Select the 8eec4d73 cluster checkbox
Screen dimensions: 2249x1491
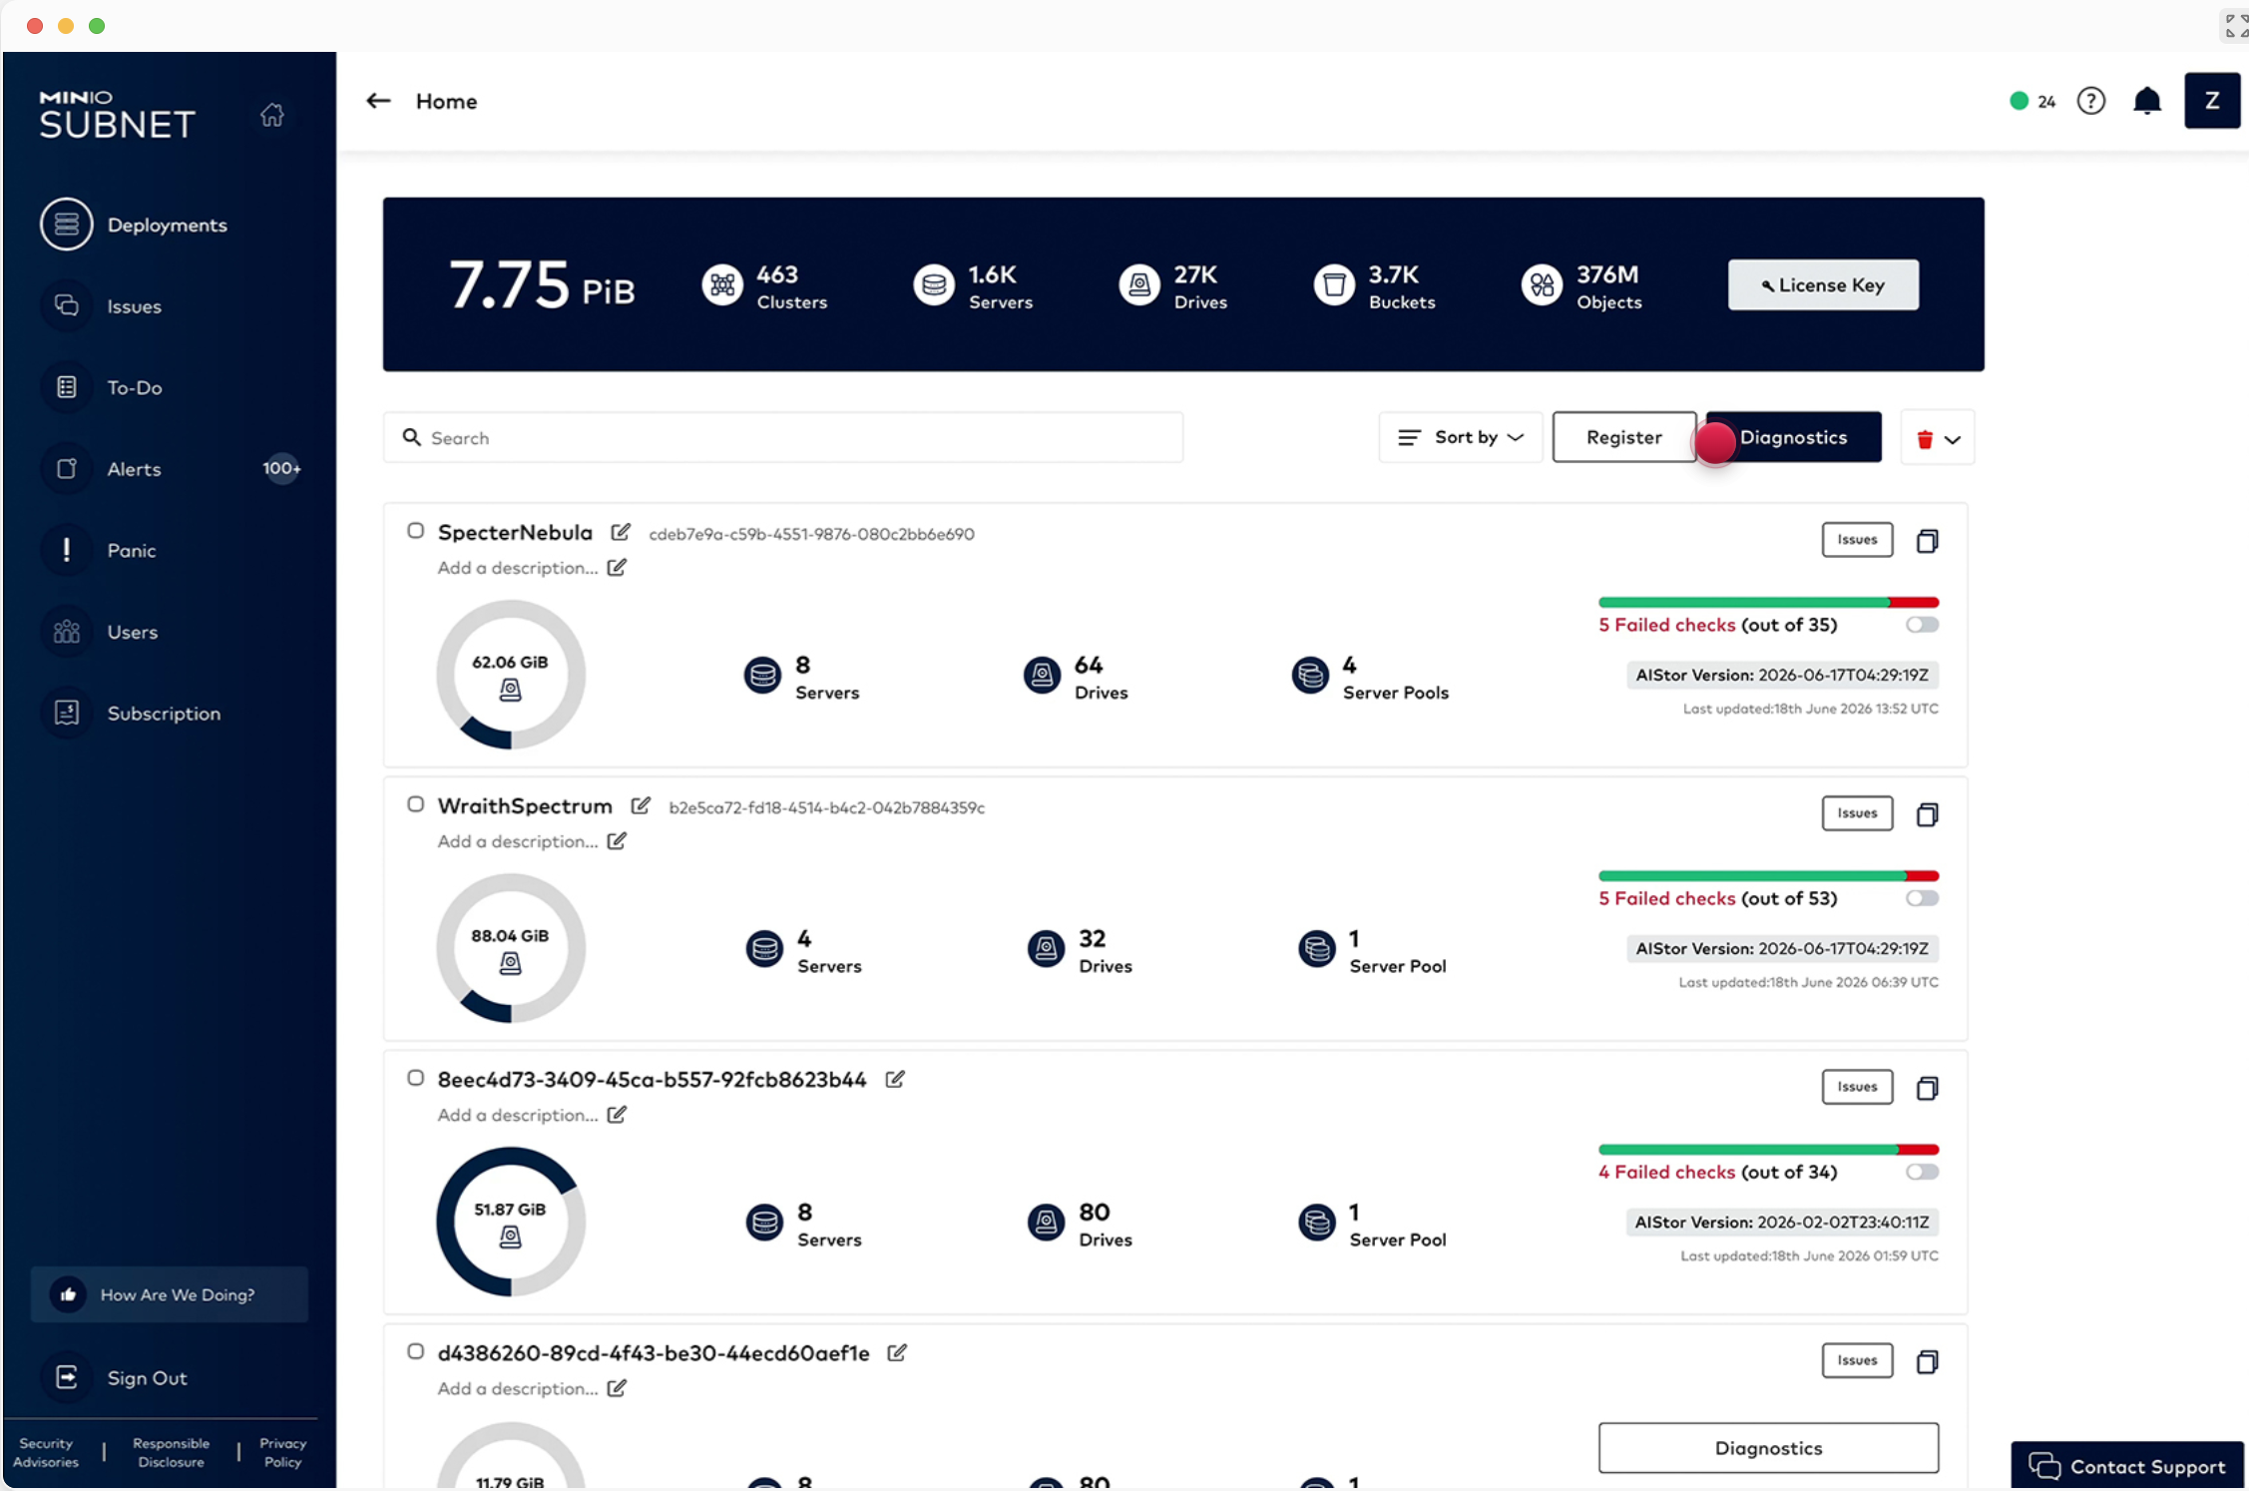[x=415, y=1078]
